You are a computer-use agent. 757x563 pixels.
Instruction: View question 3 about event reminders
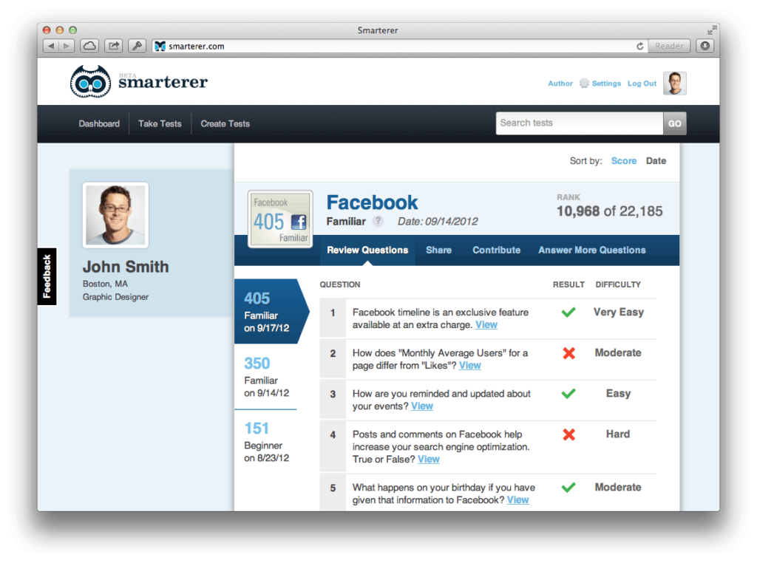[x=422, y=406]
